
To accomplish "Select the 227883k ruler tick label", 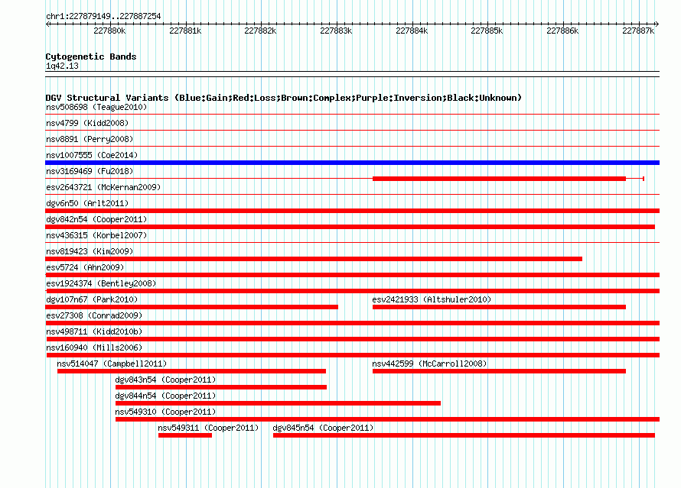I will tap(336, 31).
